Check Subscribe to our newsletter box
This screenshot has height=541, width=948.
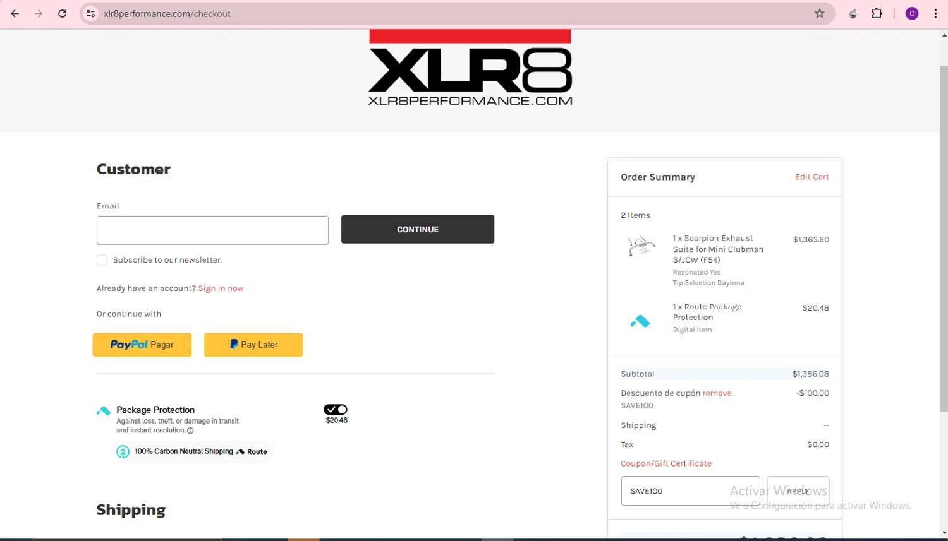tap(102, 260)
